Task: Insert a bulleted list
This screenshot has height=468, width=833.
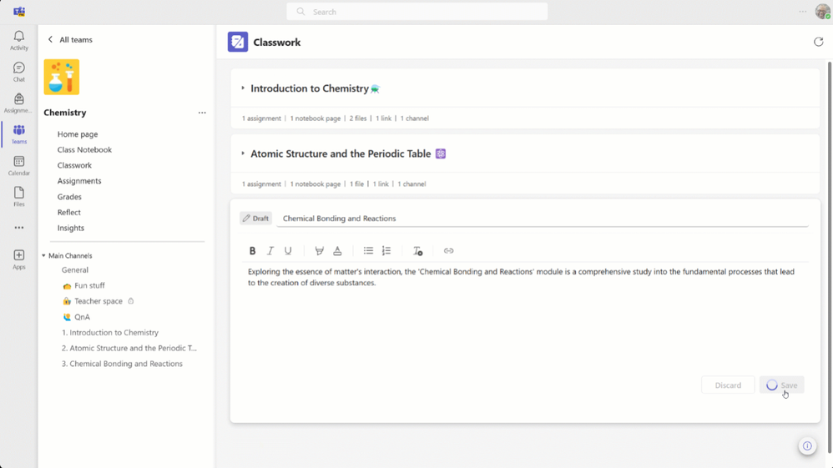Action: coord(368,251)
